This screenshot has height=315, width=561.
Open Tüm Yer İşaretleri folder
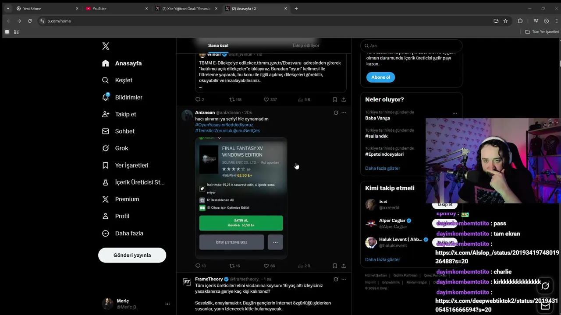click(542, 32)
